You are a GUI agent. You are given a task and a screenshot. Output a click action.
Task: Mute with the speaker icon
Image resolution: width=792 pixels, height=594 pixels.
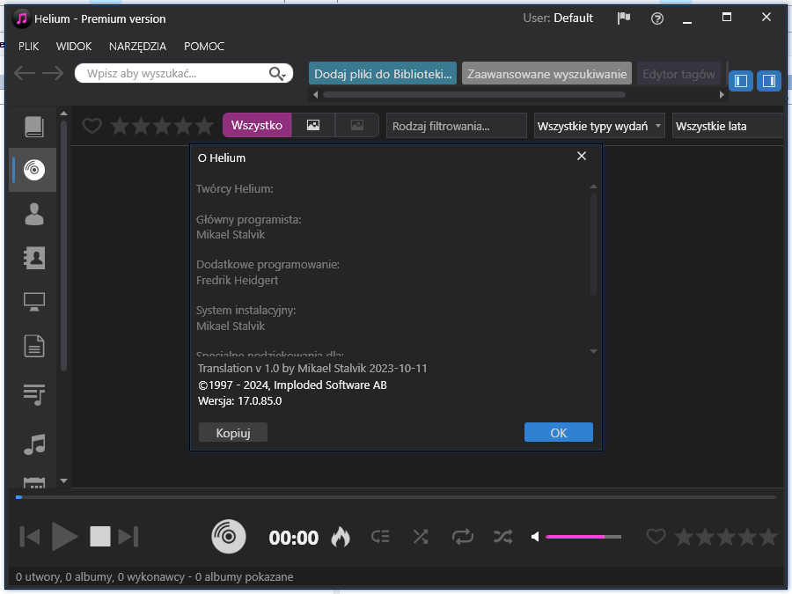coord(535,537)
